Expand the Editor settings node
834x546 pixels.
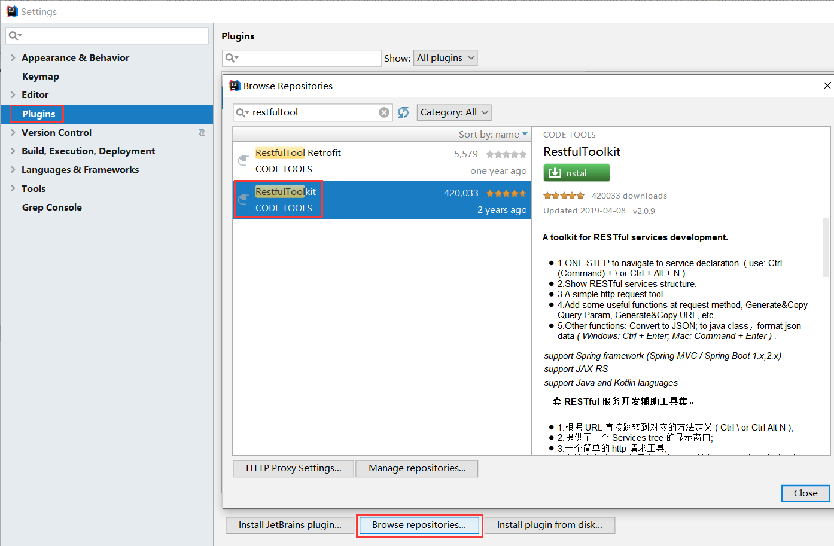(13, 94)
